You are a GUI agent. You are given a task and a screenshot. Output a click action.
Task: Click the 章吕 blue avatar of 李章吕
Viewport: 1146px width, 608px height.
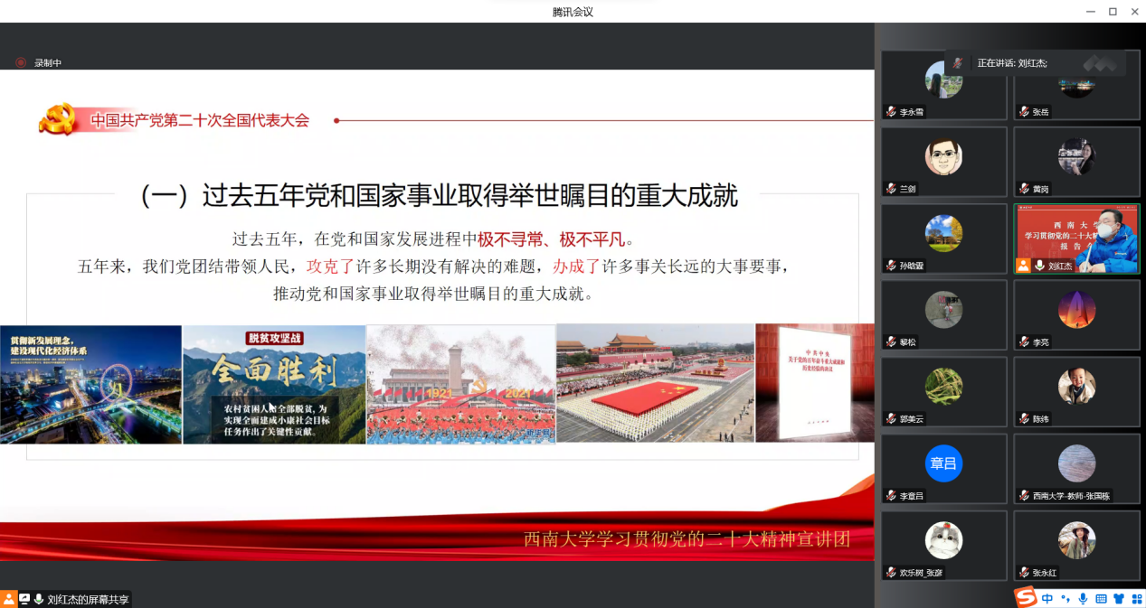coord(943,463)
